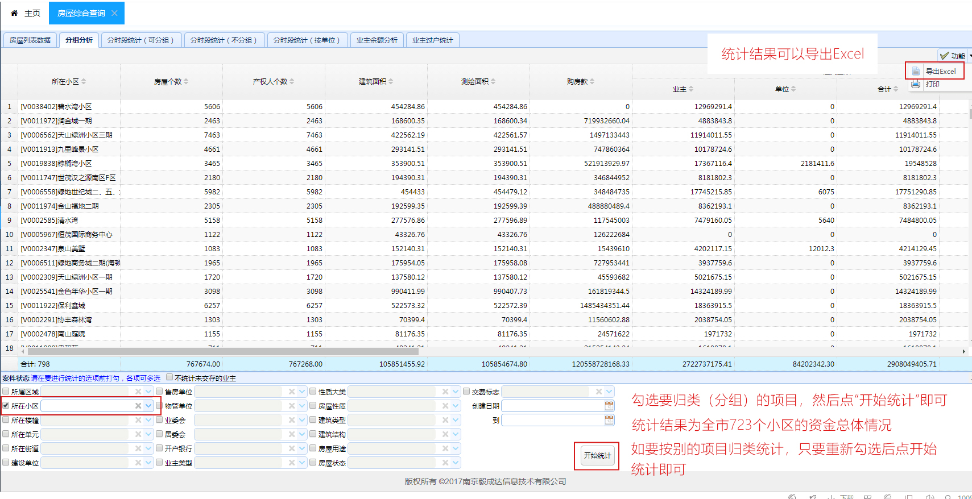
Task: Enable the 不统计未交存的业主 checkbox
Action: [169, 377]
